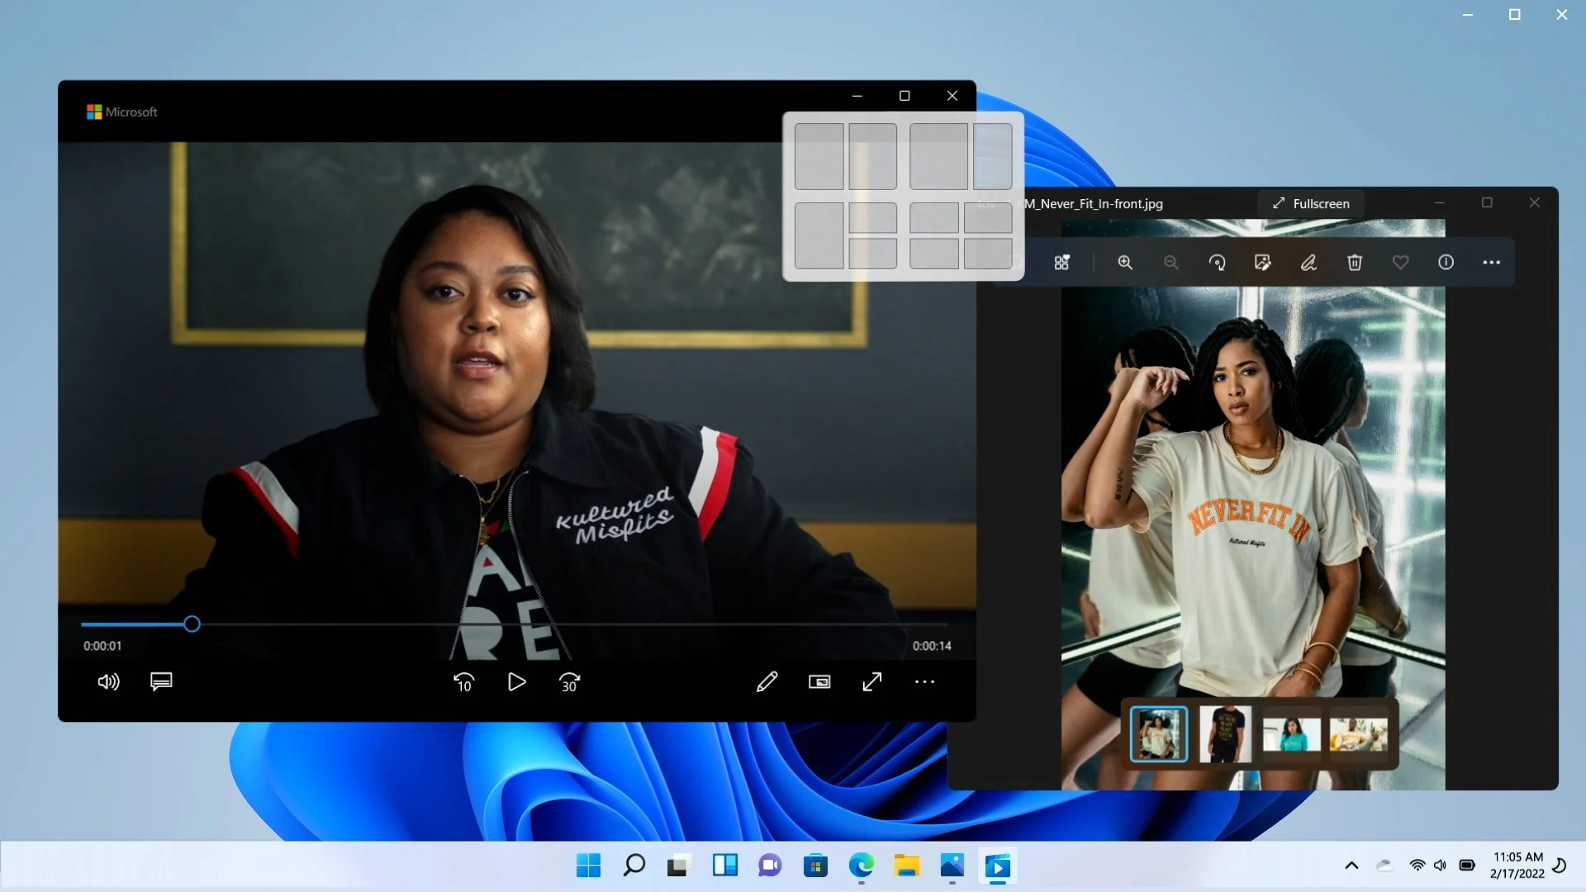
Task: Open the video edit pencil tool
Action: [x=767, y=682]
